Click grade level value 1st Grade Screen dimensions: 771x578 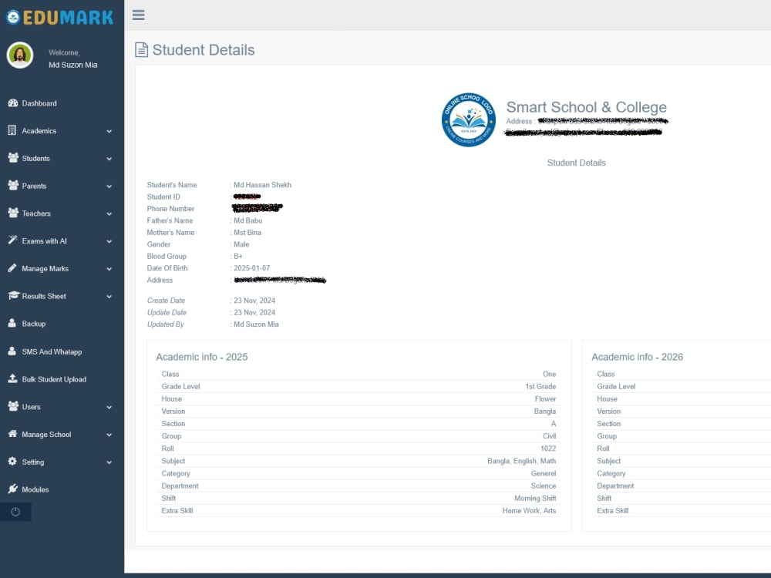(x=540, y=386)
